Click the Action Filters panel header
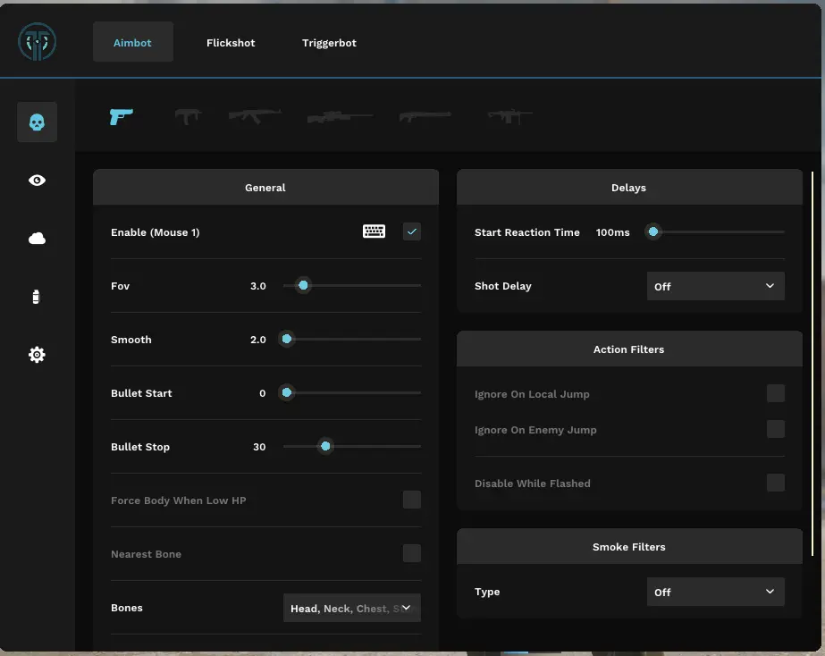This screenshot has height=656, width=825. coord(629,349)
